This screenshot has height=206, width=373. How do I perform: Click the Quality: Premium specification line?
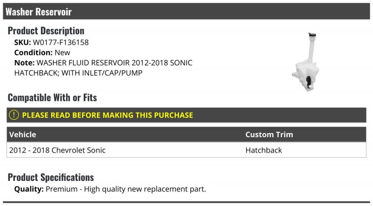point(110,189)
